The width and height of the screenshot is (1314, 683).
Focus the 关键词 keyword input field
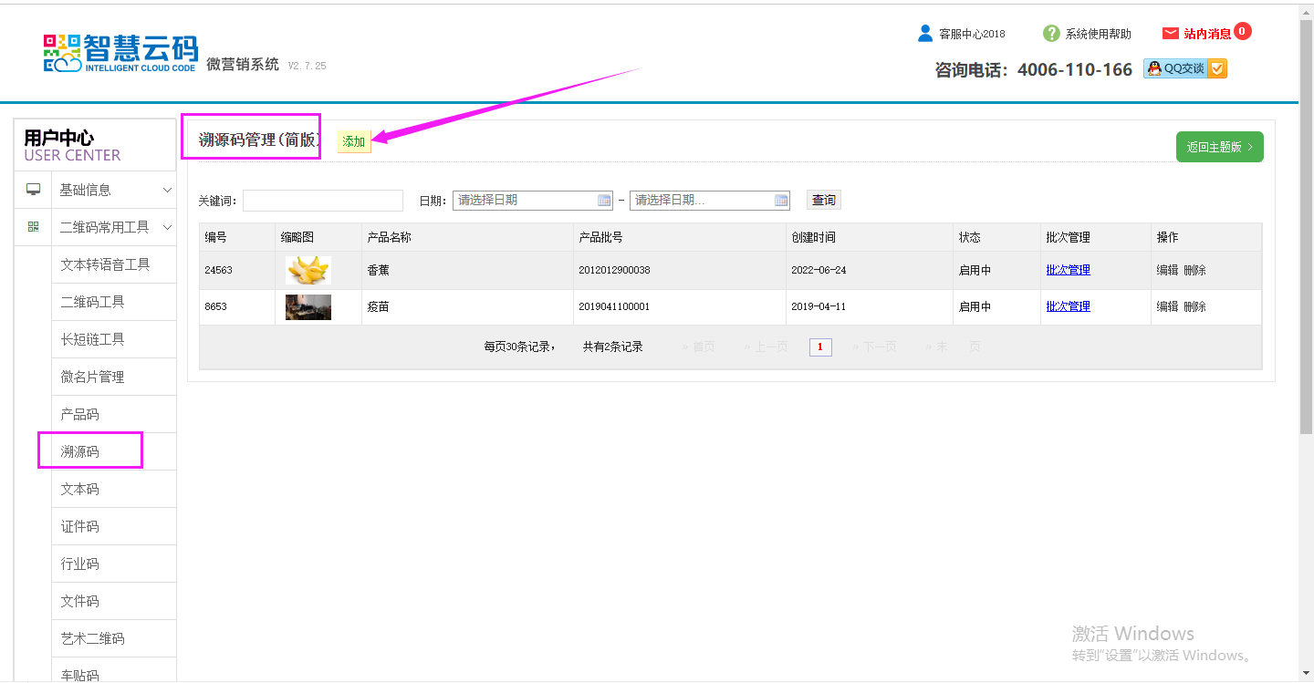pyautogui.click(x=323, y=201)
